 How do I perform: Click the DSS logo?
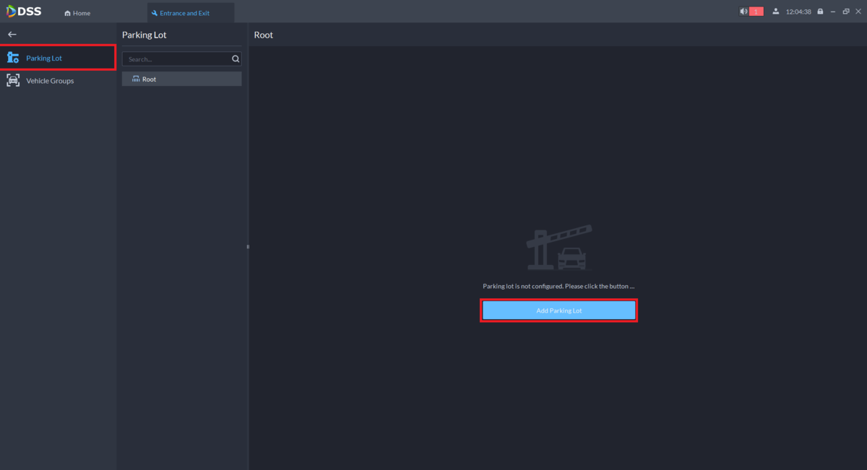coord(24,12)
